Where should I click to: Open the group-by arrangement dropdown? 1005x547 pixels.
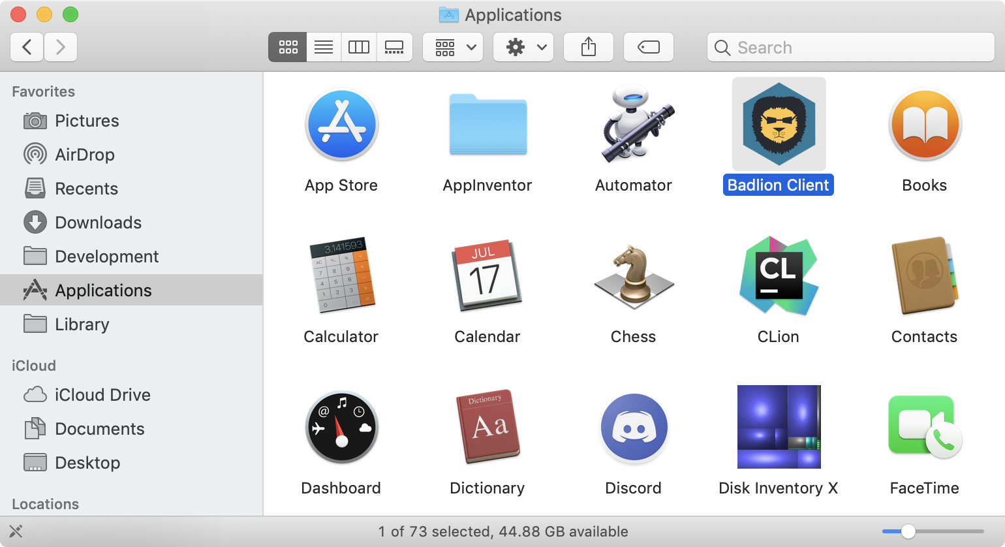453,47
